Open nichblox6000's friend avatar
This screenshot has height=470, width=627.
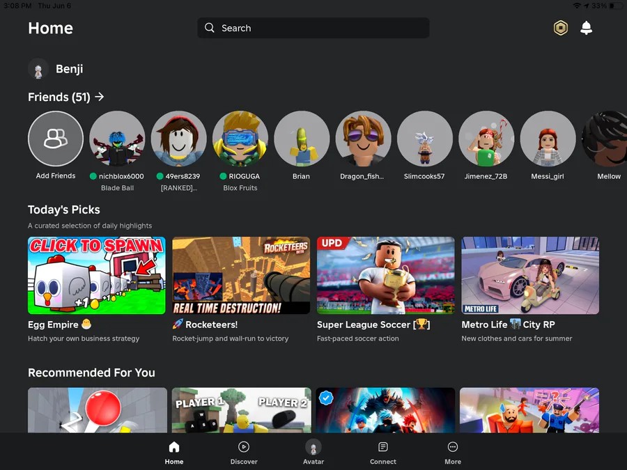(117, 139)
